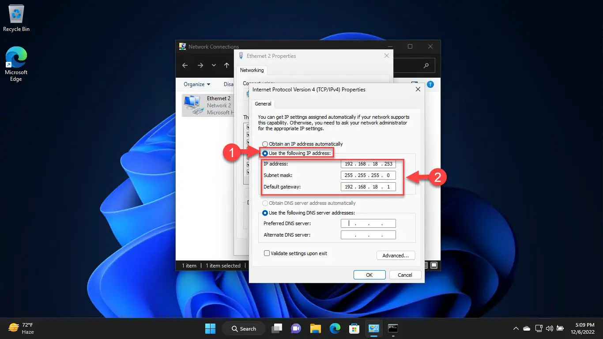Image resolution: width=603 pixels, height=339 pixels.
Task: Select the Networking tab in Ethernet 2 Properties
Action: click(x=252, y=70)
